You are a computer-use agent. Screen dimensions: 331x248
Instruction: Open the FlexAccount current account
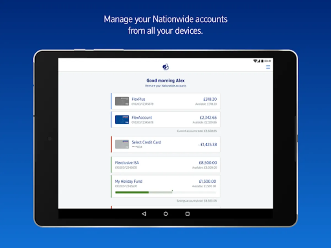click(165, 120)
